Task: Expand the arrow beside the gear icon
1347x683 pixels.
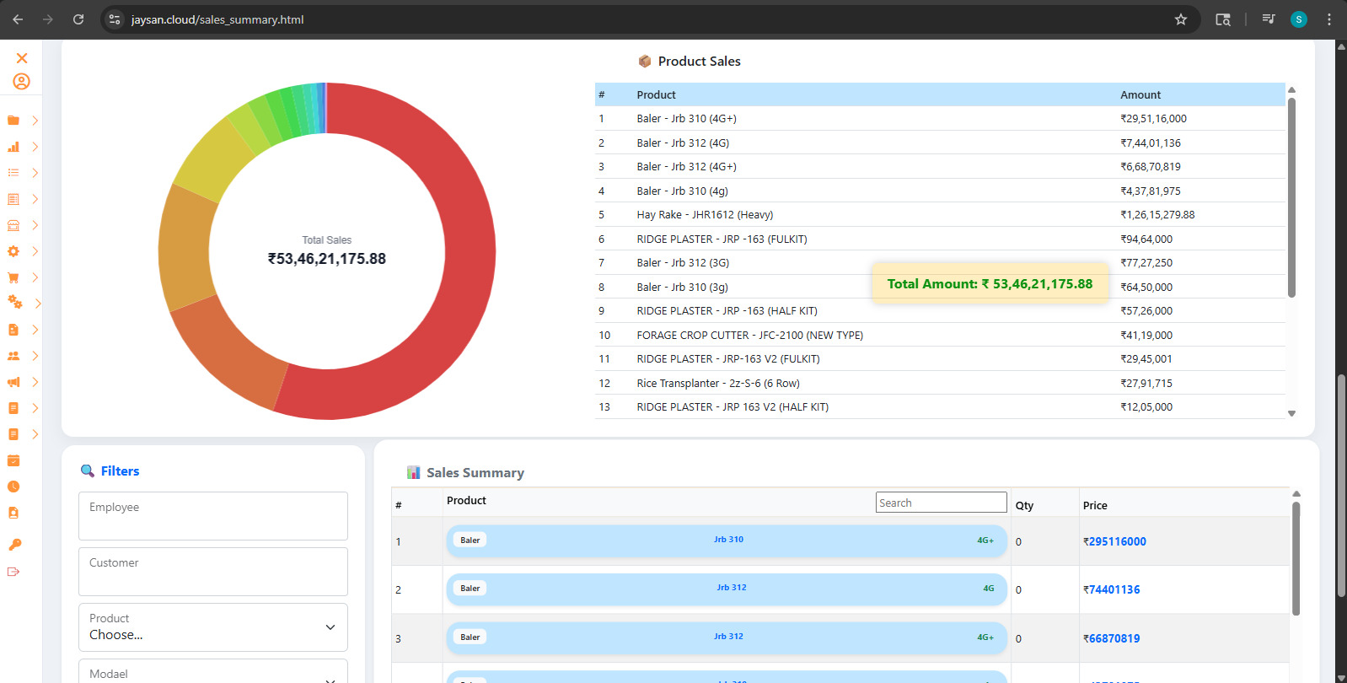Action: (35, 251)
